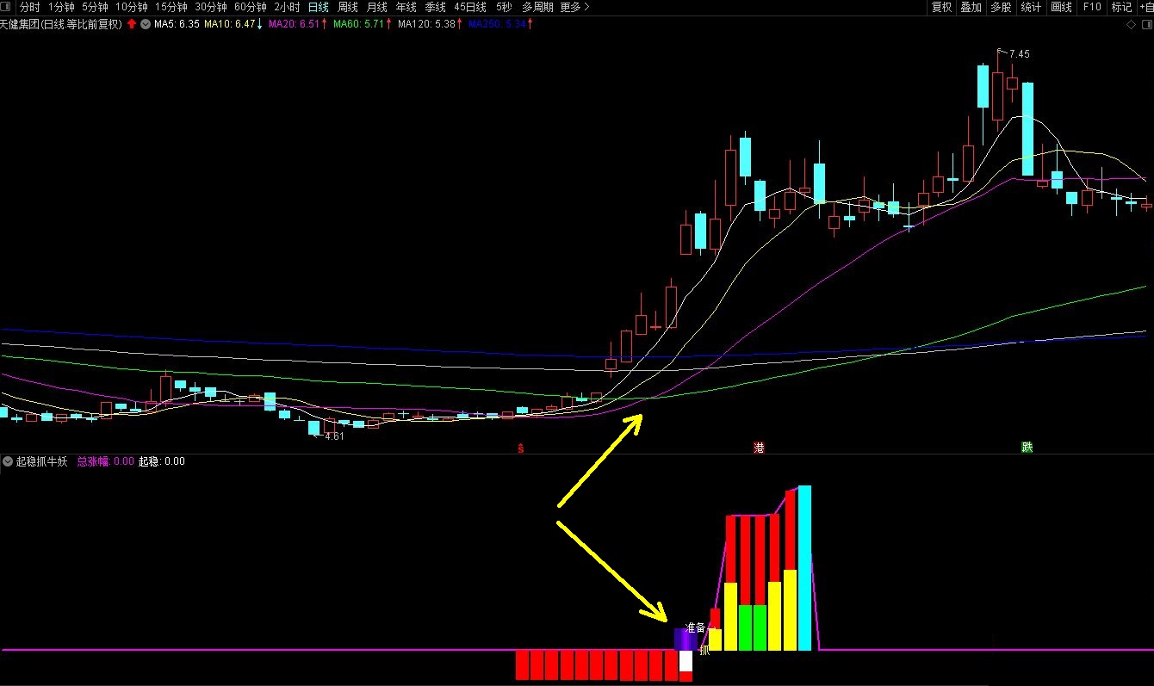
Task: Click the MA60: 5.71 indicator value
Action: 358,24
